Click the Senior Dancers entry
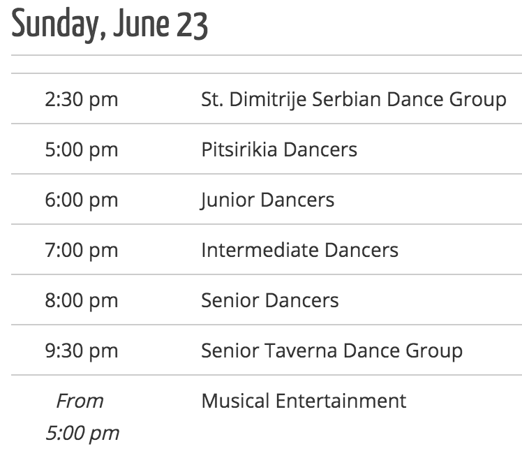 (270, 300)
